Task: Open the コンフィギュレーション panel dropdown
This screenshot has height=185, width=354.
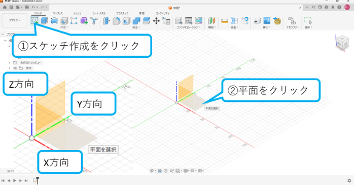Action: (188, 27)
